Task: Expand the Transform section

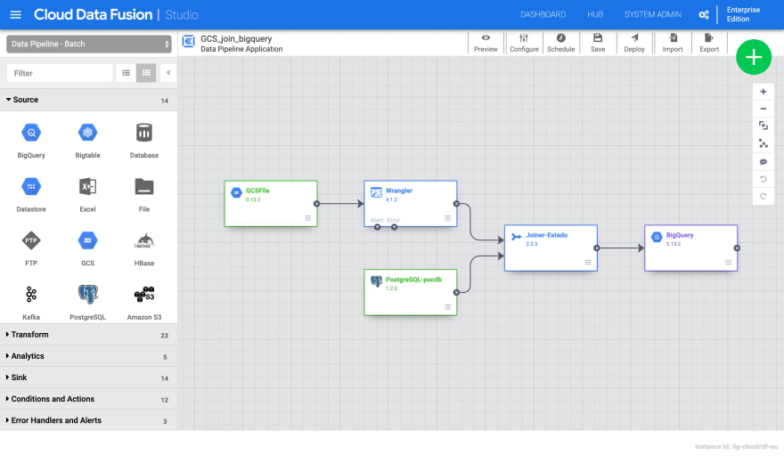Action: (x=88, y=335)
